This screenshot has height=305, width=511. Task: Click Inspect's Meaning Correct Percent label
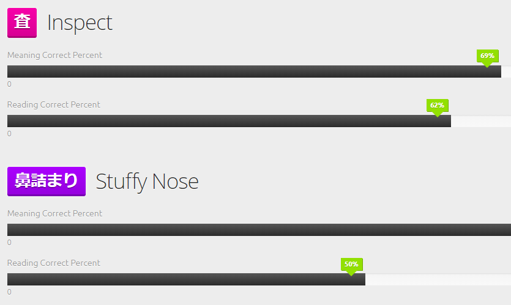tap(54, 55)
